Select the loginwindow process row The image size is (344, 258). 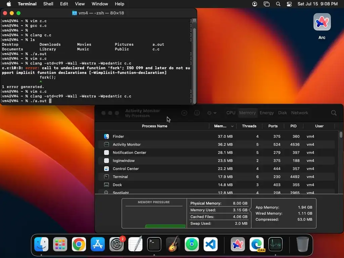216,161
